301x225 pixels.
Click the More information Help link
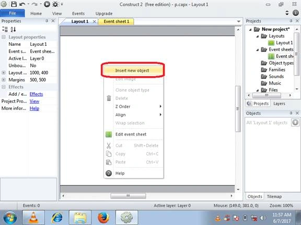click(x=34, y=108)
